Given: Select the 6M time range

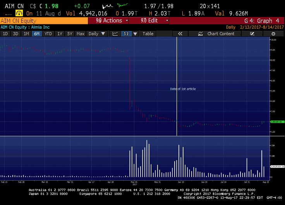Looking at the screenshot, I should point(37,34).
